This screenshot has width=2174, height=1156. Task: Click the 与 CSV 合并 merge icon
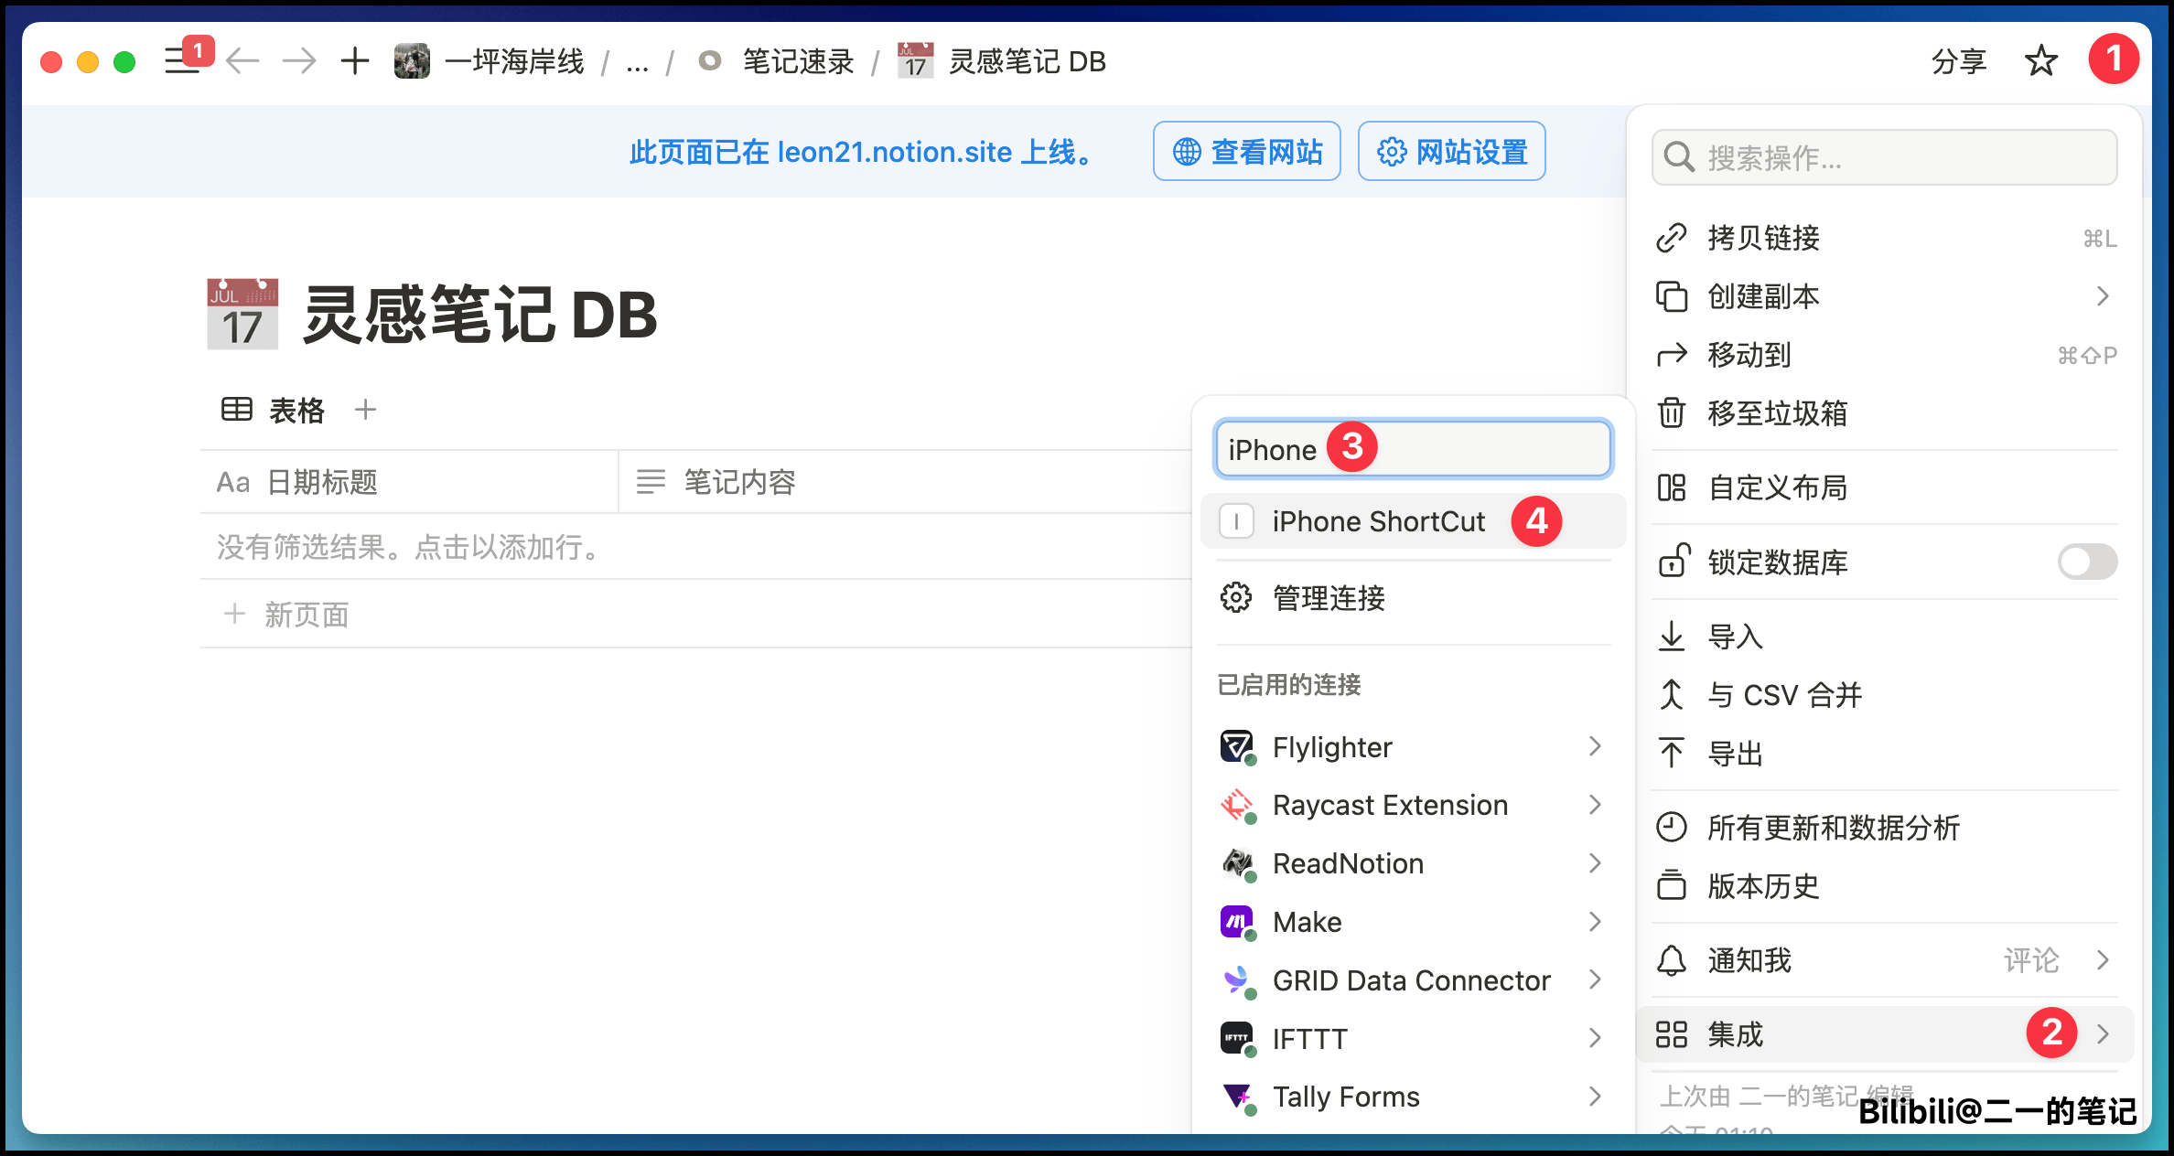1672,694
